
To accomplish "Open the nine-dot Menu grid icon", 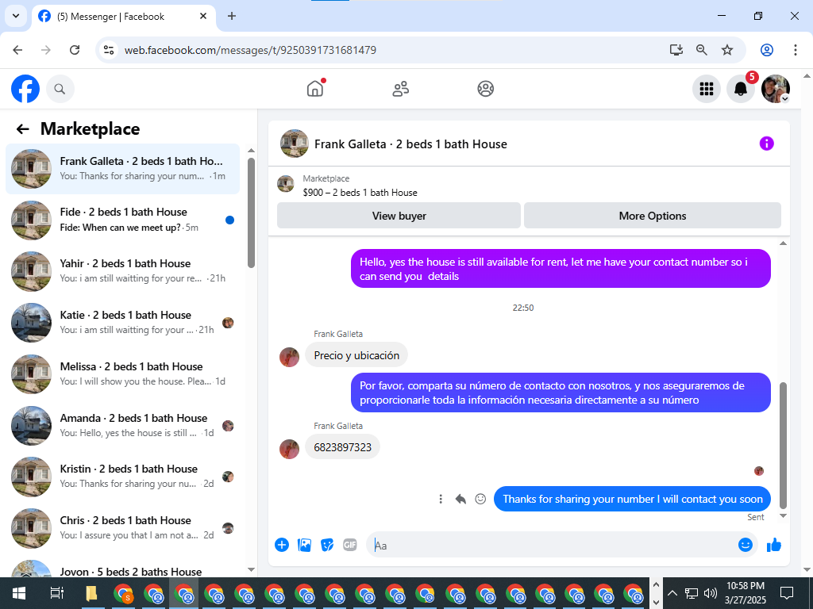I will click(706, 89).
